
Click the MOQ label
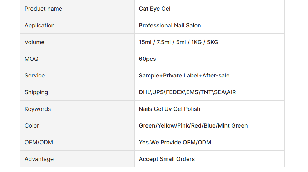[x=31, y=59]
